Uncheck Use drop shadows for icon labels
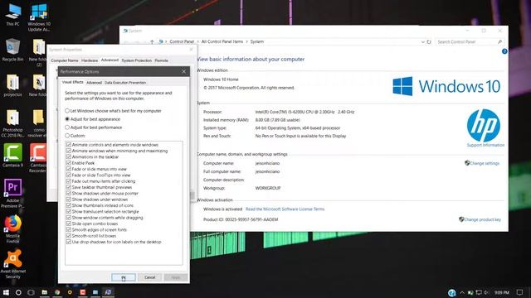 coord(69,242)
